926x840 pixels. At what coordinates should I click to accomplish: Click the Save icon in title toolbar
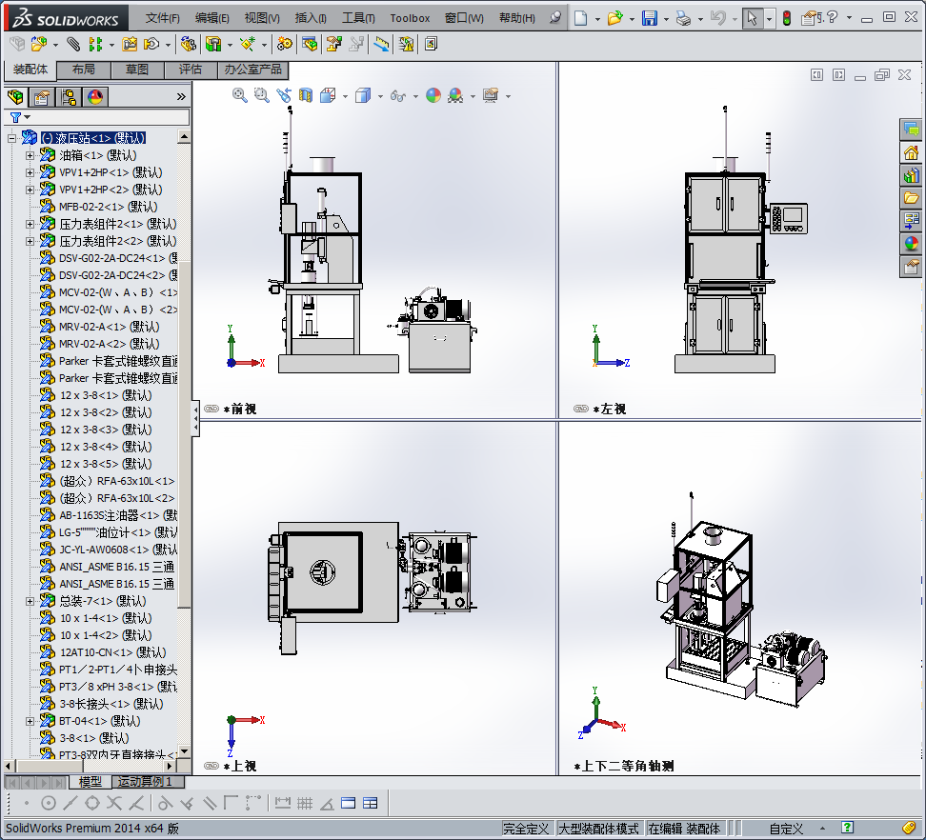[650, 18]
